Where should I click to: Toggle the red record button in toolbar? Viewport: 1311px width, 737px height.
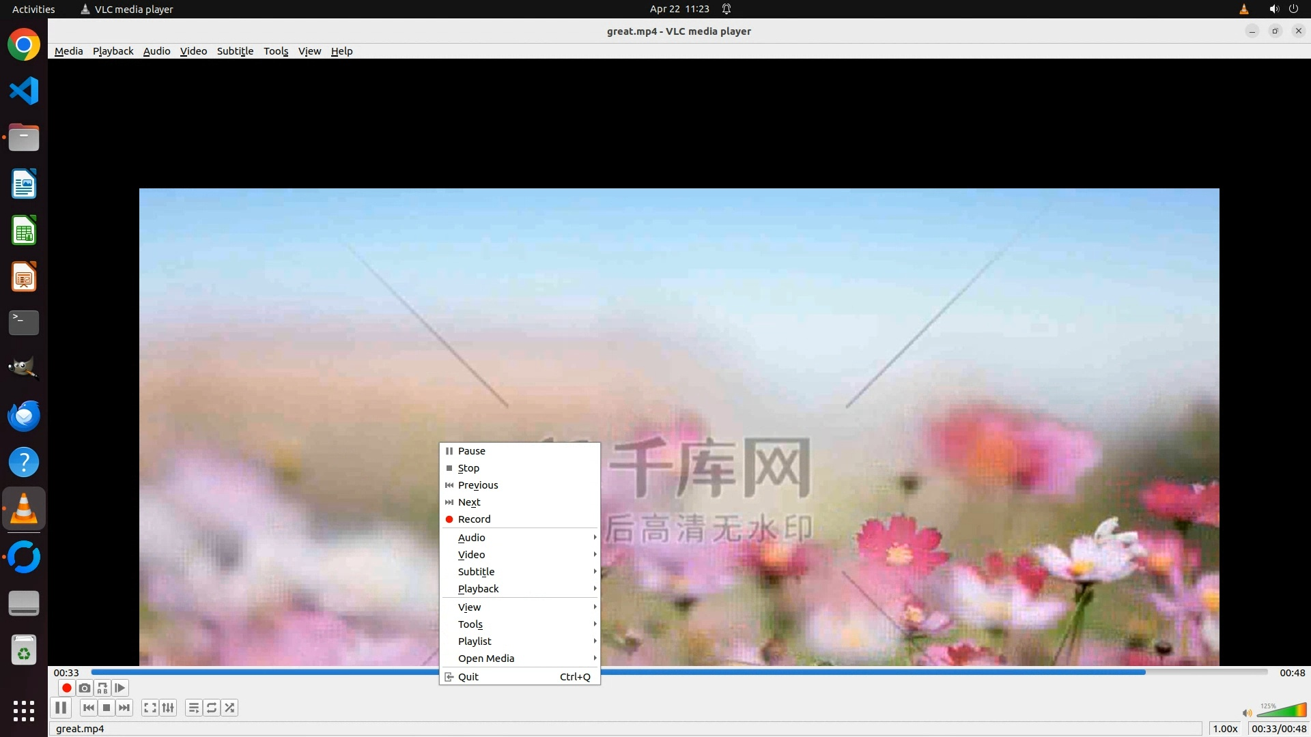pos(67,688)
